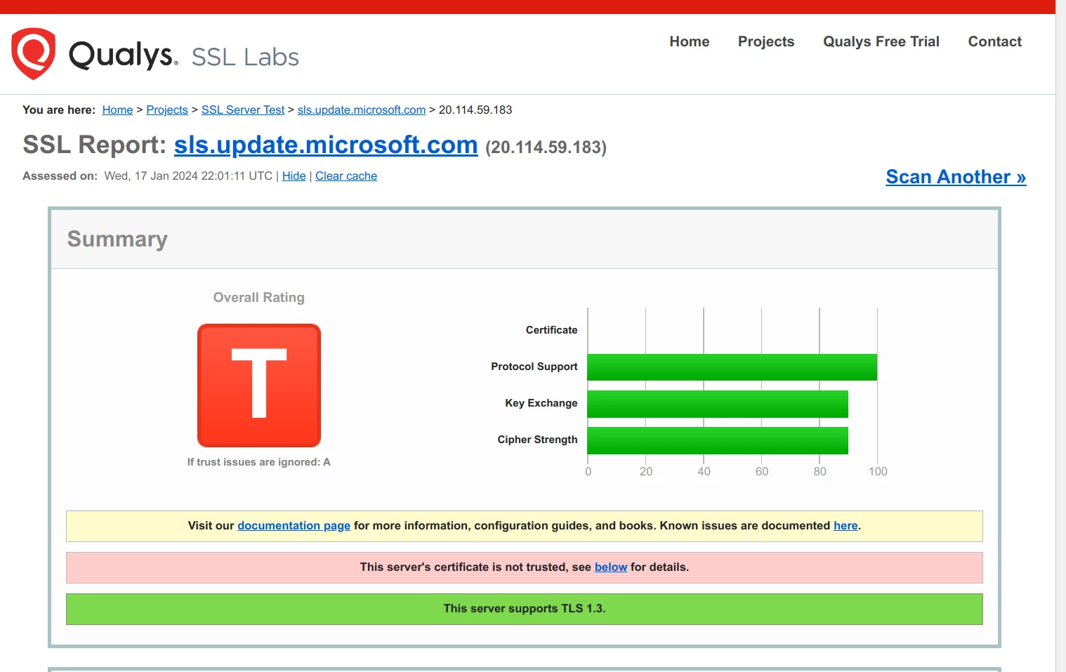
Task: Click the Cipher Strength green score bar
Action: [718, 440]
